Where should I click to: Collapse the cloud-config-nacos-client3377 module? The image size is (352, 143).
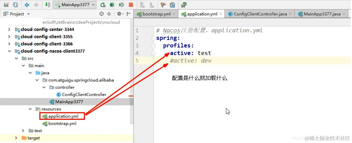pyautogui.click(x=9, y=51)
